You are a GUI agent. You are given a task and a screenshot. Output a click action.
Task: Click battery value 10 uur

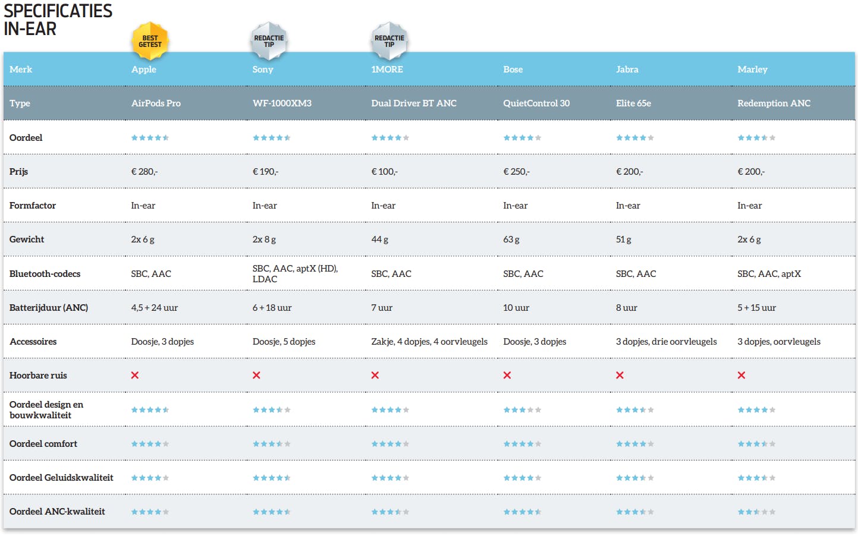516,308
